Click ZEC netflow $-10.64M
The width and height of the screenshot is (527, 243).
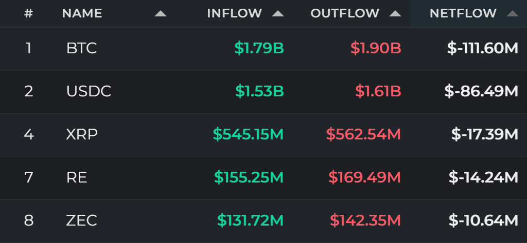(x=483, y=220)
